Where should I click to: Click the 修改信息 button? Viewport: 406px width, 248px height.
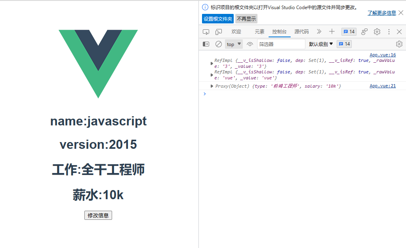click(98, 215)
